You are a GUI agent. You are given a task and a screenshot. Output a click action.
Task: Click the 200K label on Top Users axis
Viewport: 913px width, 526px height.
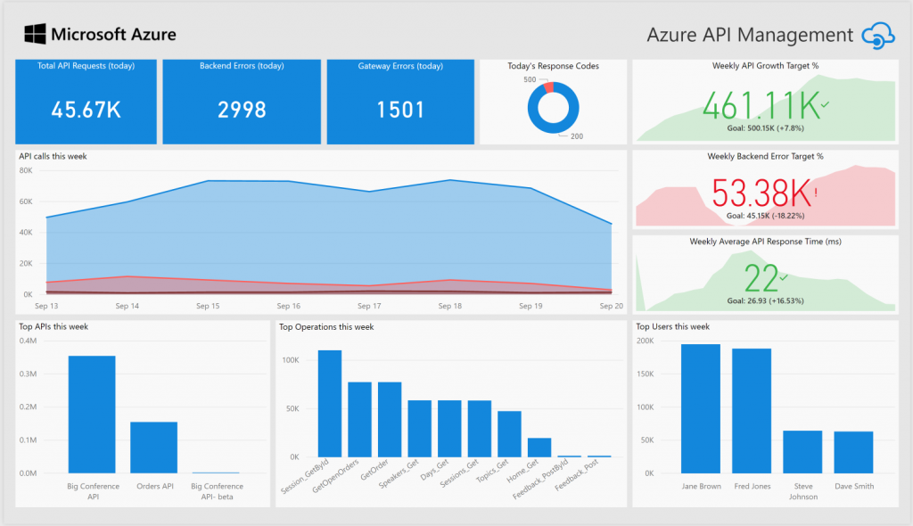tap(646, 341)
